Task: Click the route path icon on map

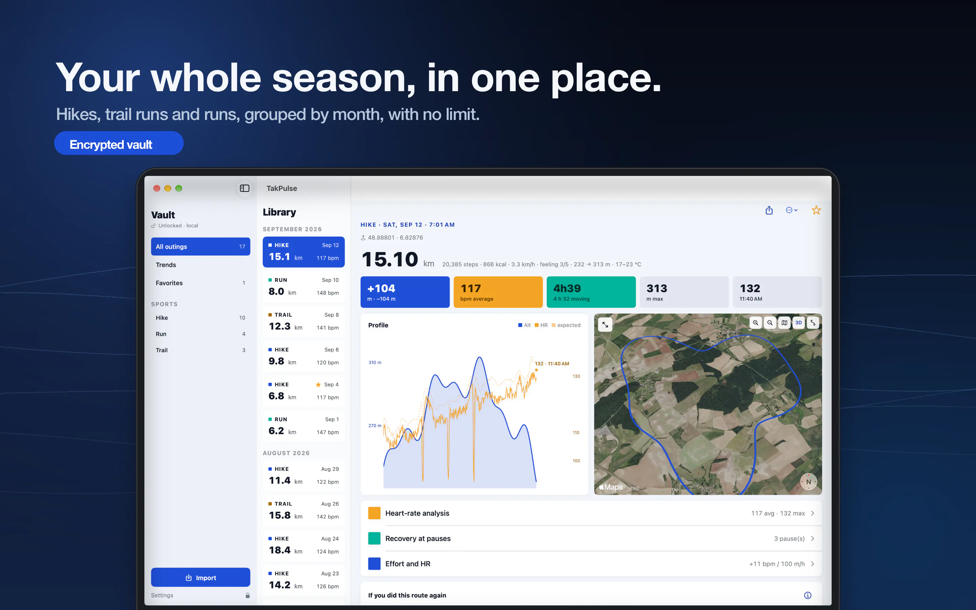Action: [813, 323]
